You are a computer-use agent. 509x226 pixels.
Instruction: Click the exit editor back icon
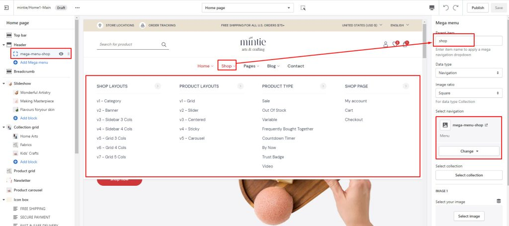point(6,8)
